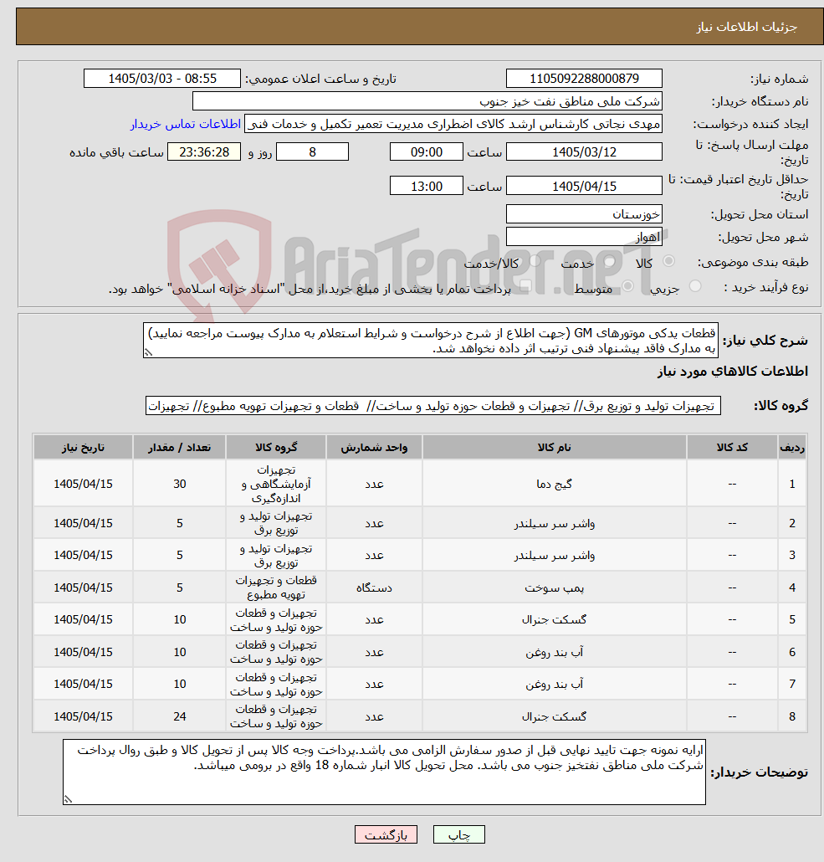The image size is (824, 862).
Task: Select the خدمت radio button
Action: (610, 261)
